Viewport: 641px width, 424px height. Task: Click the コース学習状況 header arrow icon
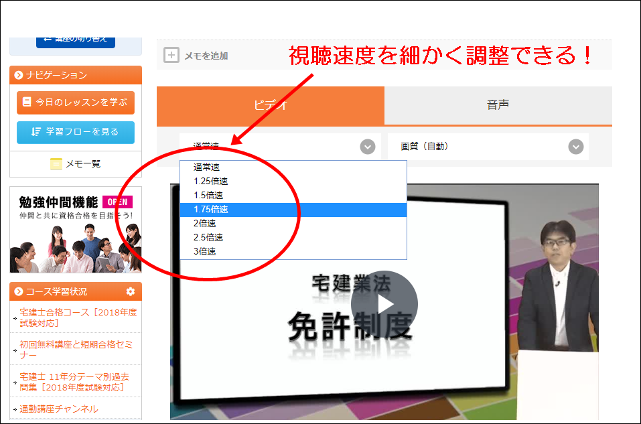pyautogui.click(x=18, y=291)
